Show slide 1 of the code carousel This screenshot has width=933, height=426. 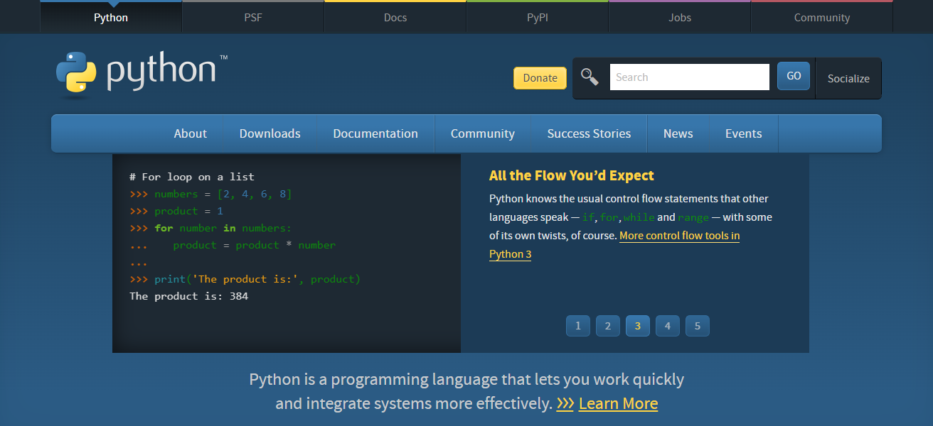point(578,326)
